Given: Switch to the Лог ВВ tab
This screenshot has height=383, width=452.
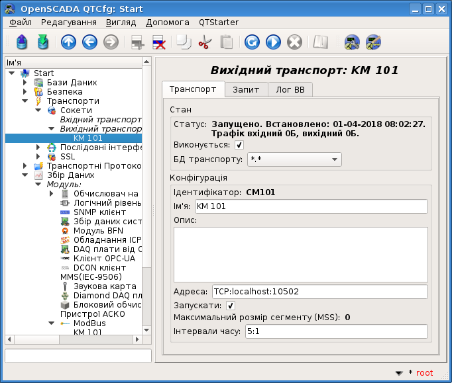Looking at the screenshot, I should pos(290,90).
